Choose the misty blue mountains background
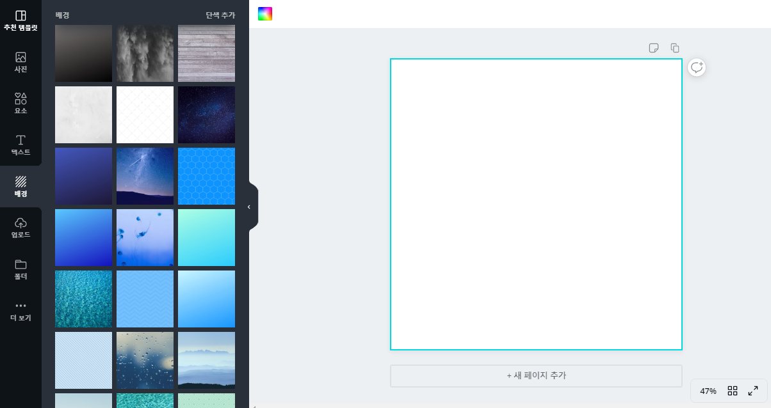 (x=206, y=360)
